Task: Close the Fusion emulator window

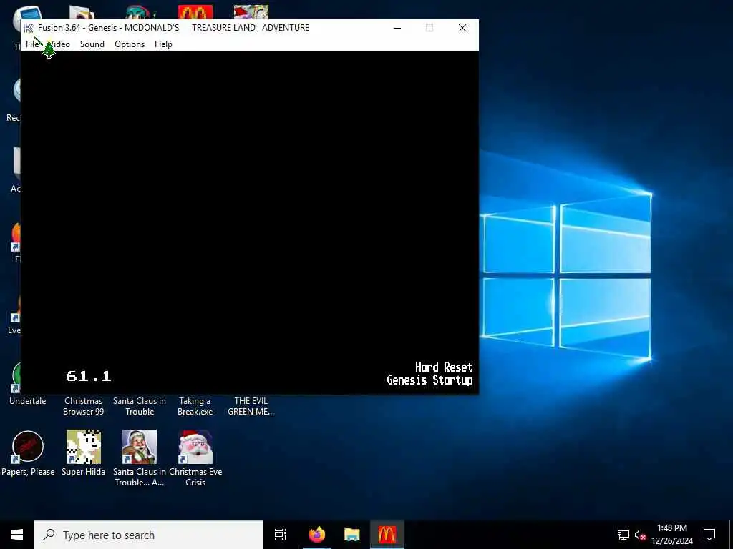Action: pyautogui.click(x=462, y=28)
